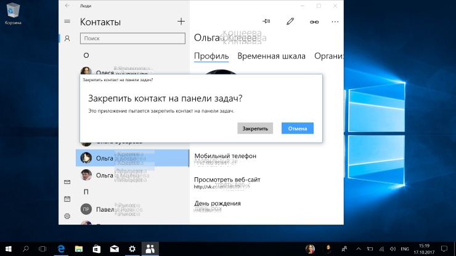Click the Закрепить button in the dialog
Image resolution: width=456 pixels, height=256 pixels.
(255, 129)
